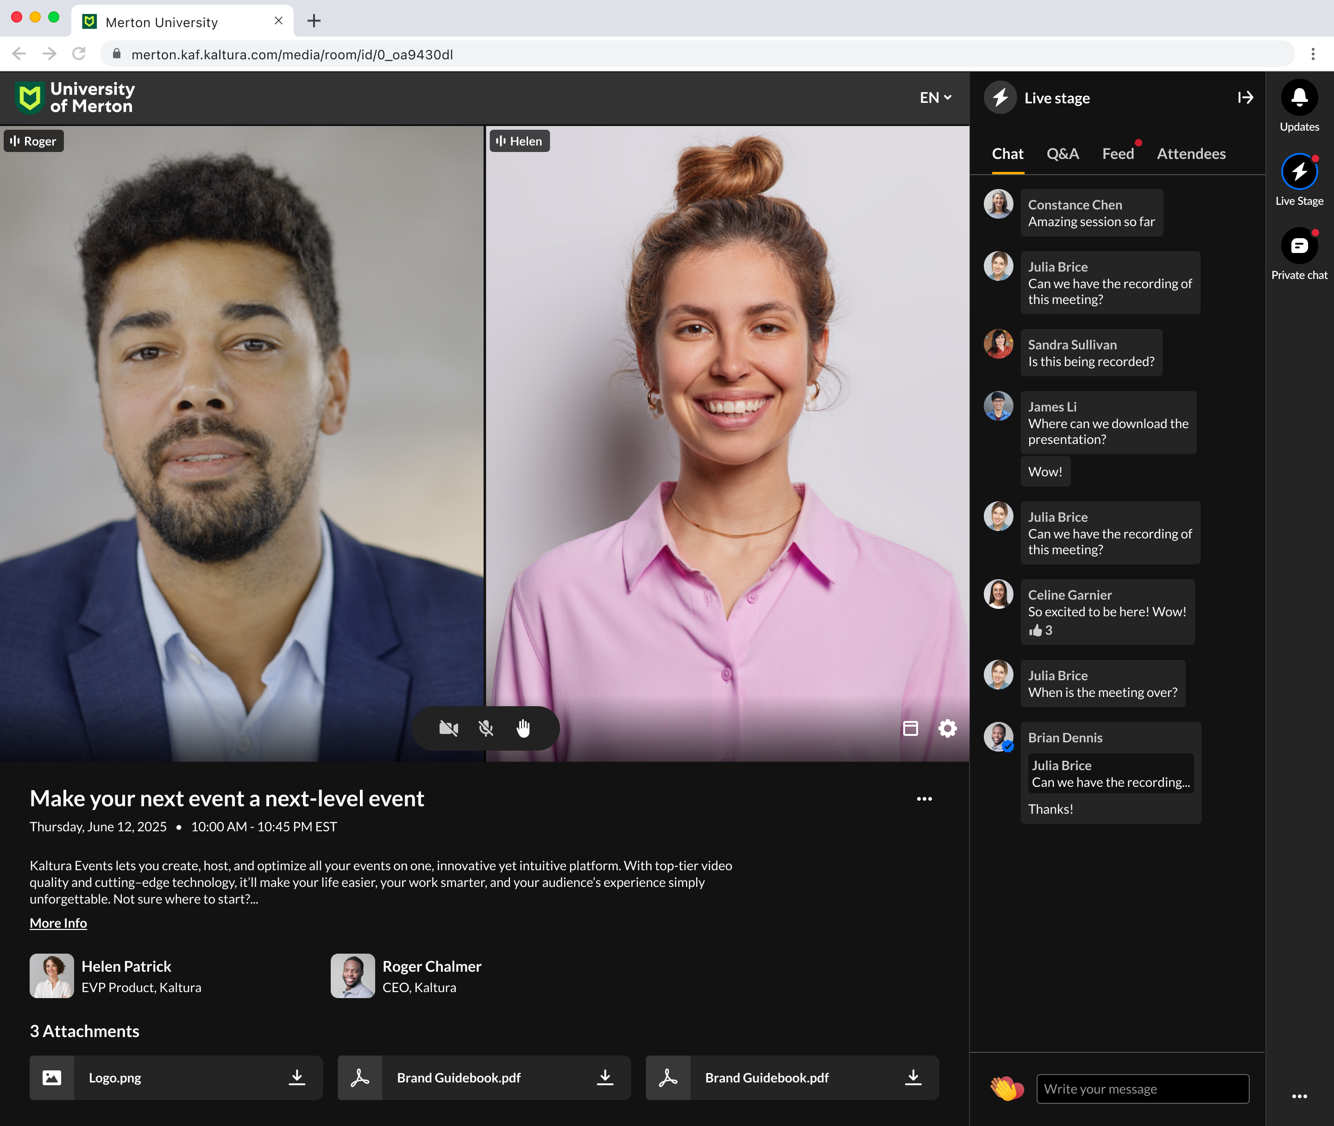
Task: Download Logo.png attachment
Action: [296, 1077]
